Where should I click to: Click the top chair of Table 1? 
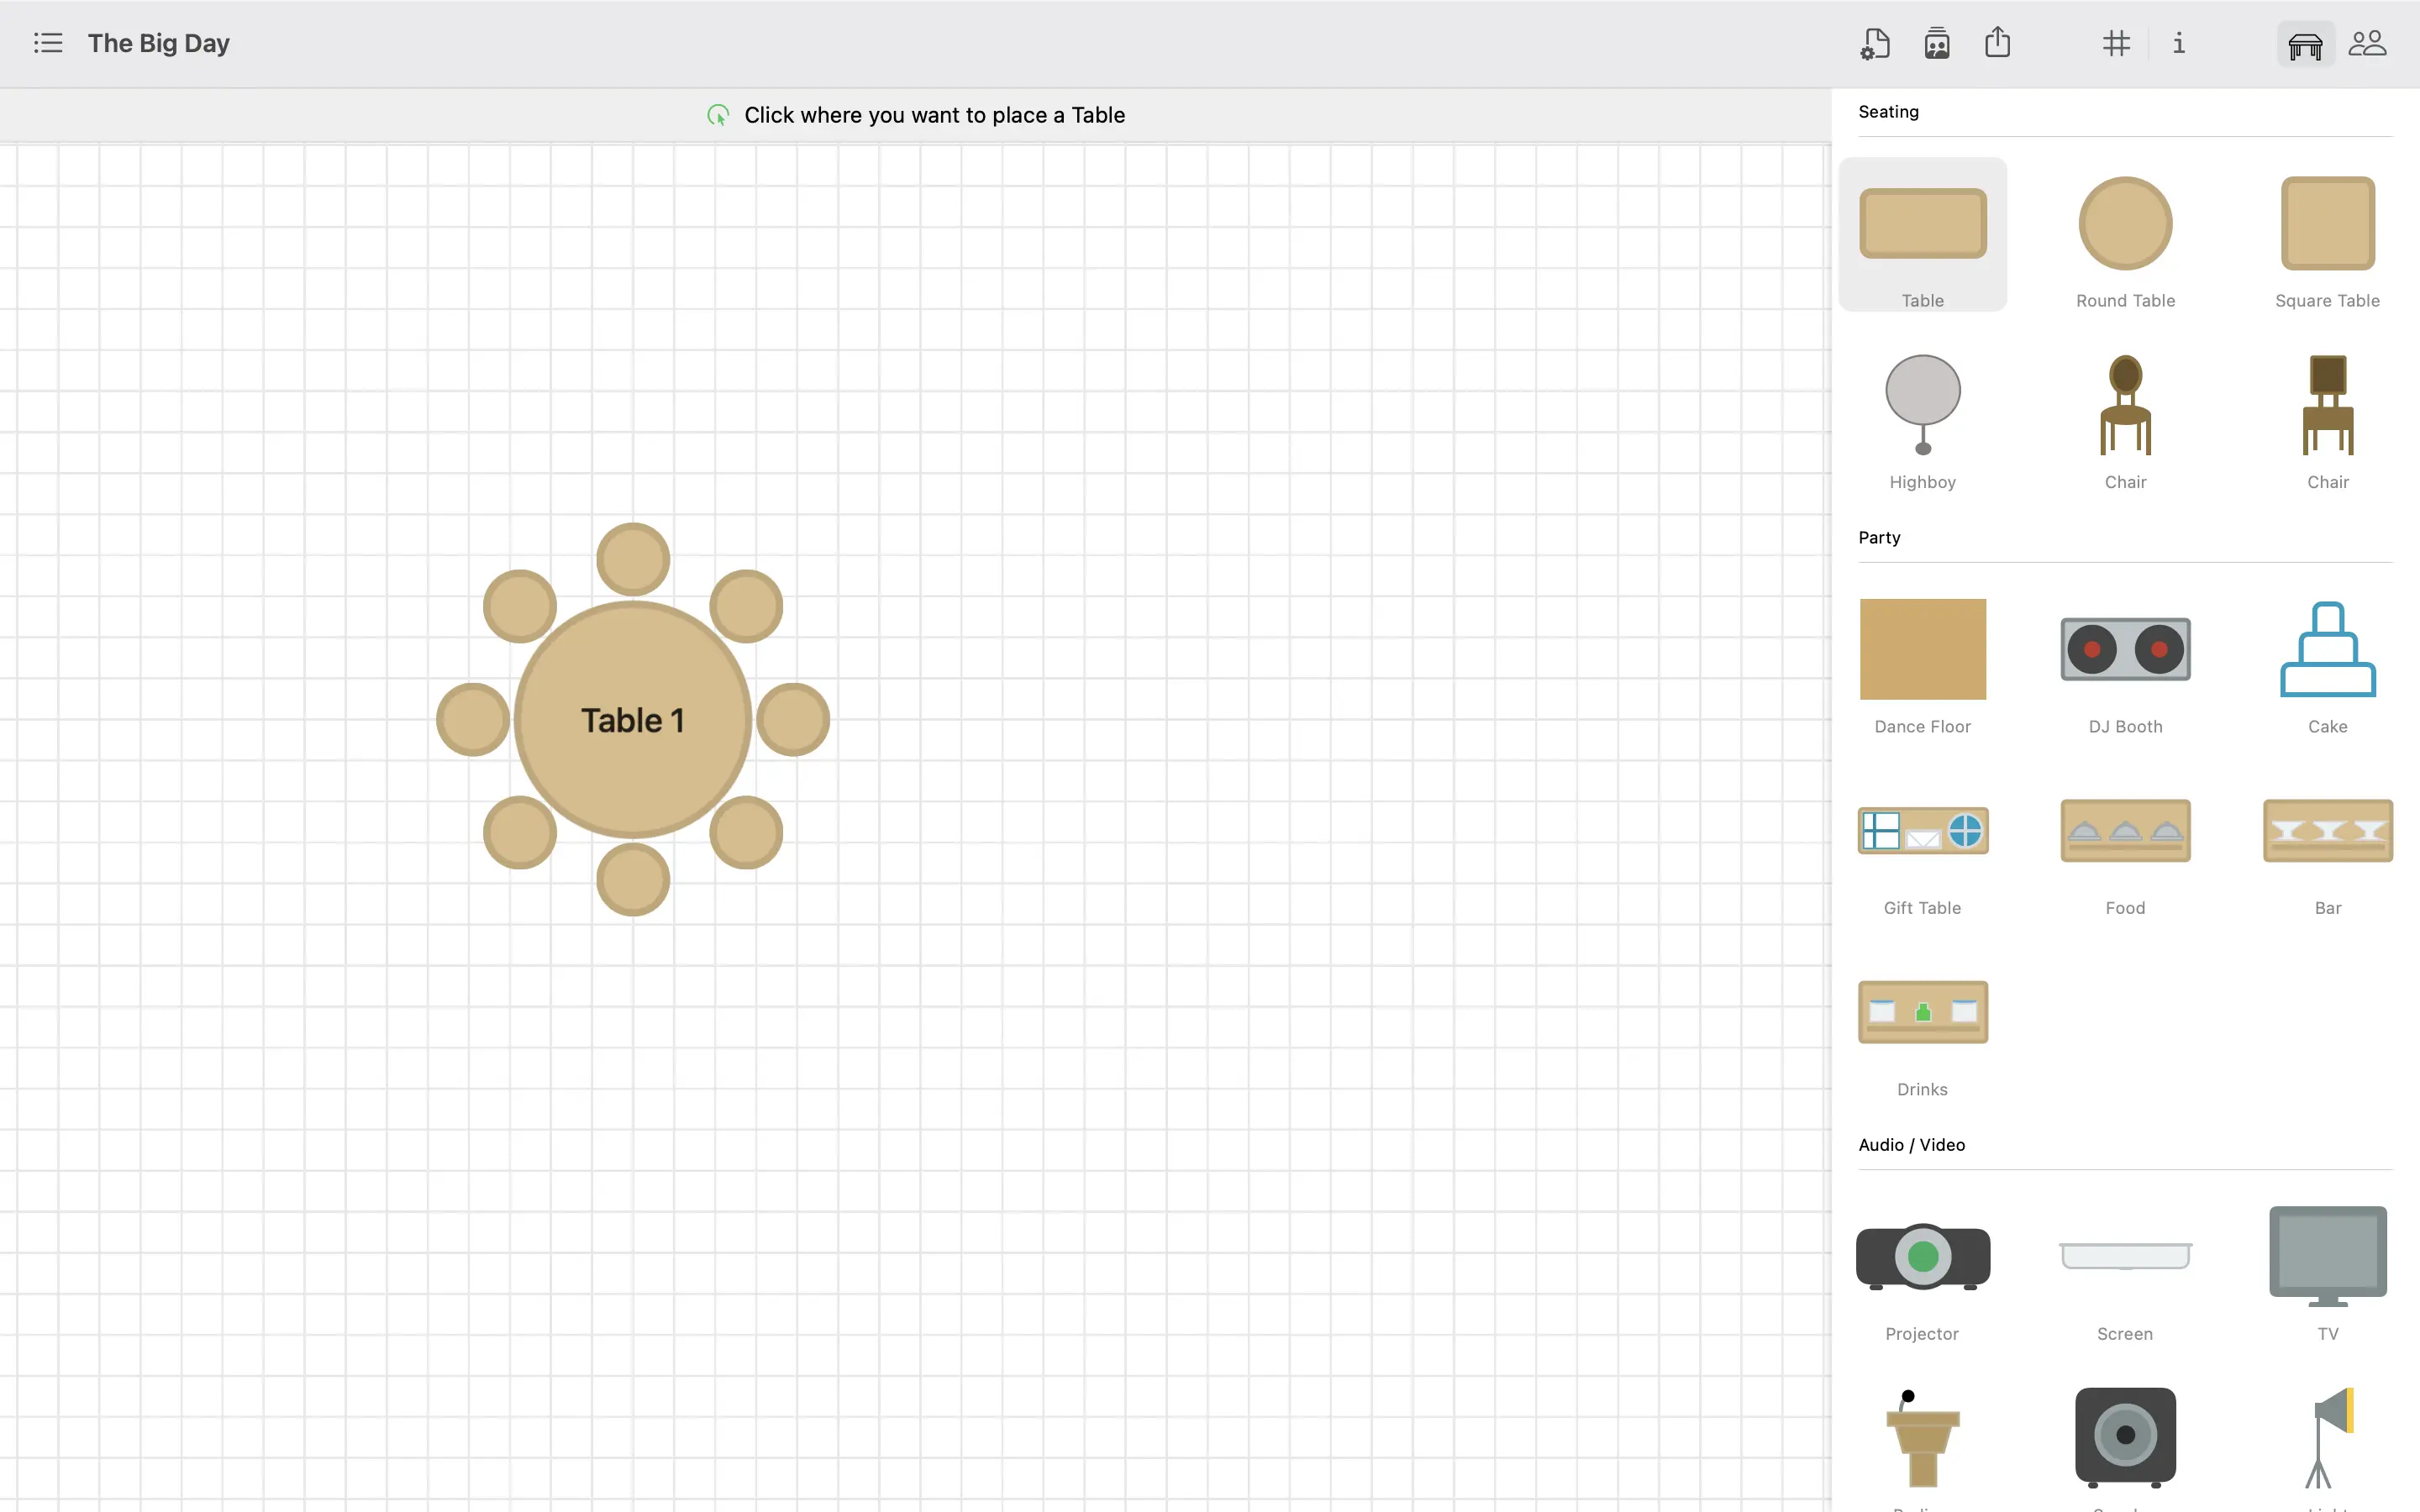click(x=633, y=559)
